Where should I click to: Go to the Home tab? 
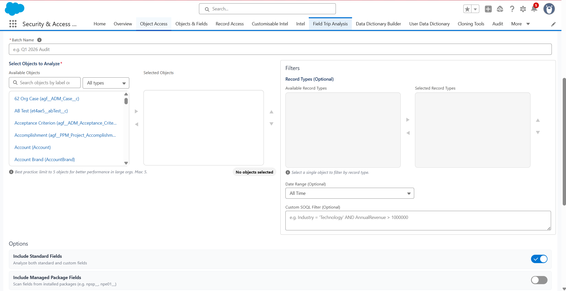tap(100, 24)
